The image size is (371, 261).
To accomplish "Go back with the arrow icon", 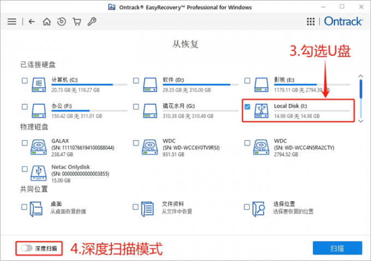I will tap(32, 21).
